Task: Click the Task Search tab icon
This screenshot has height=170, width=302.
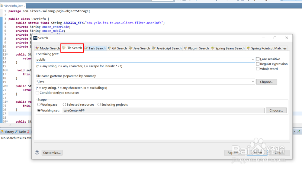Action: [86, 48]
